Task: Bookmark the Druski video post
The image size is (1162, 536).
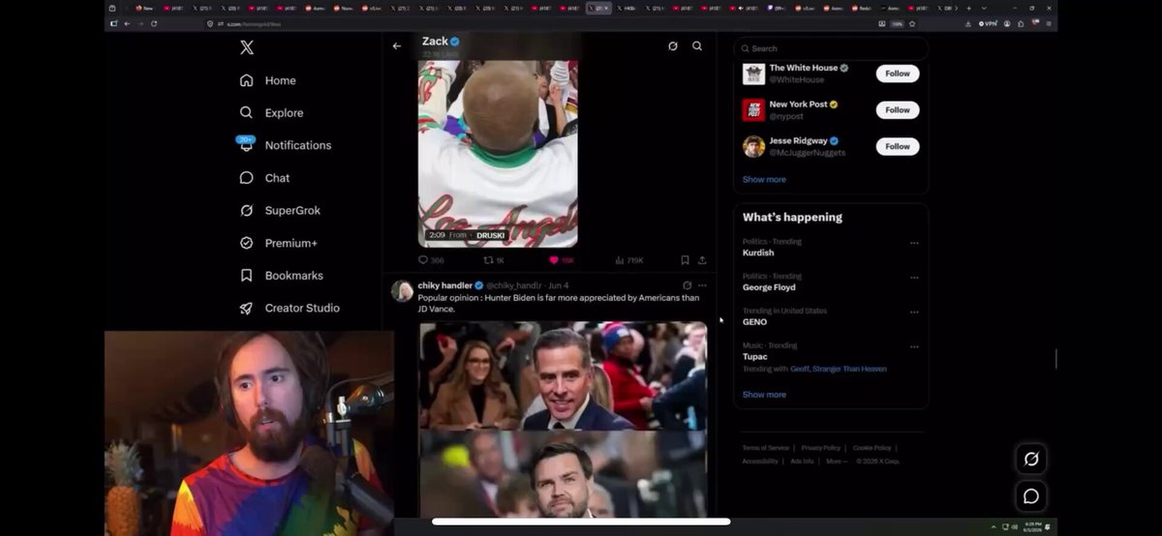Action: 685,260
